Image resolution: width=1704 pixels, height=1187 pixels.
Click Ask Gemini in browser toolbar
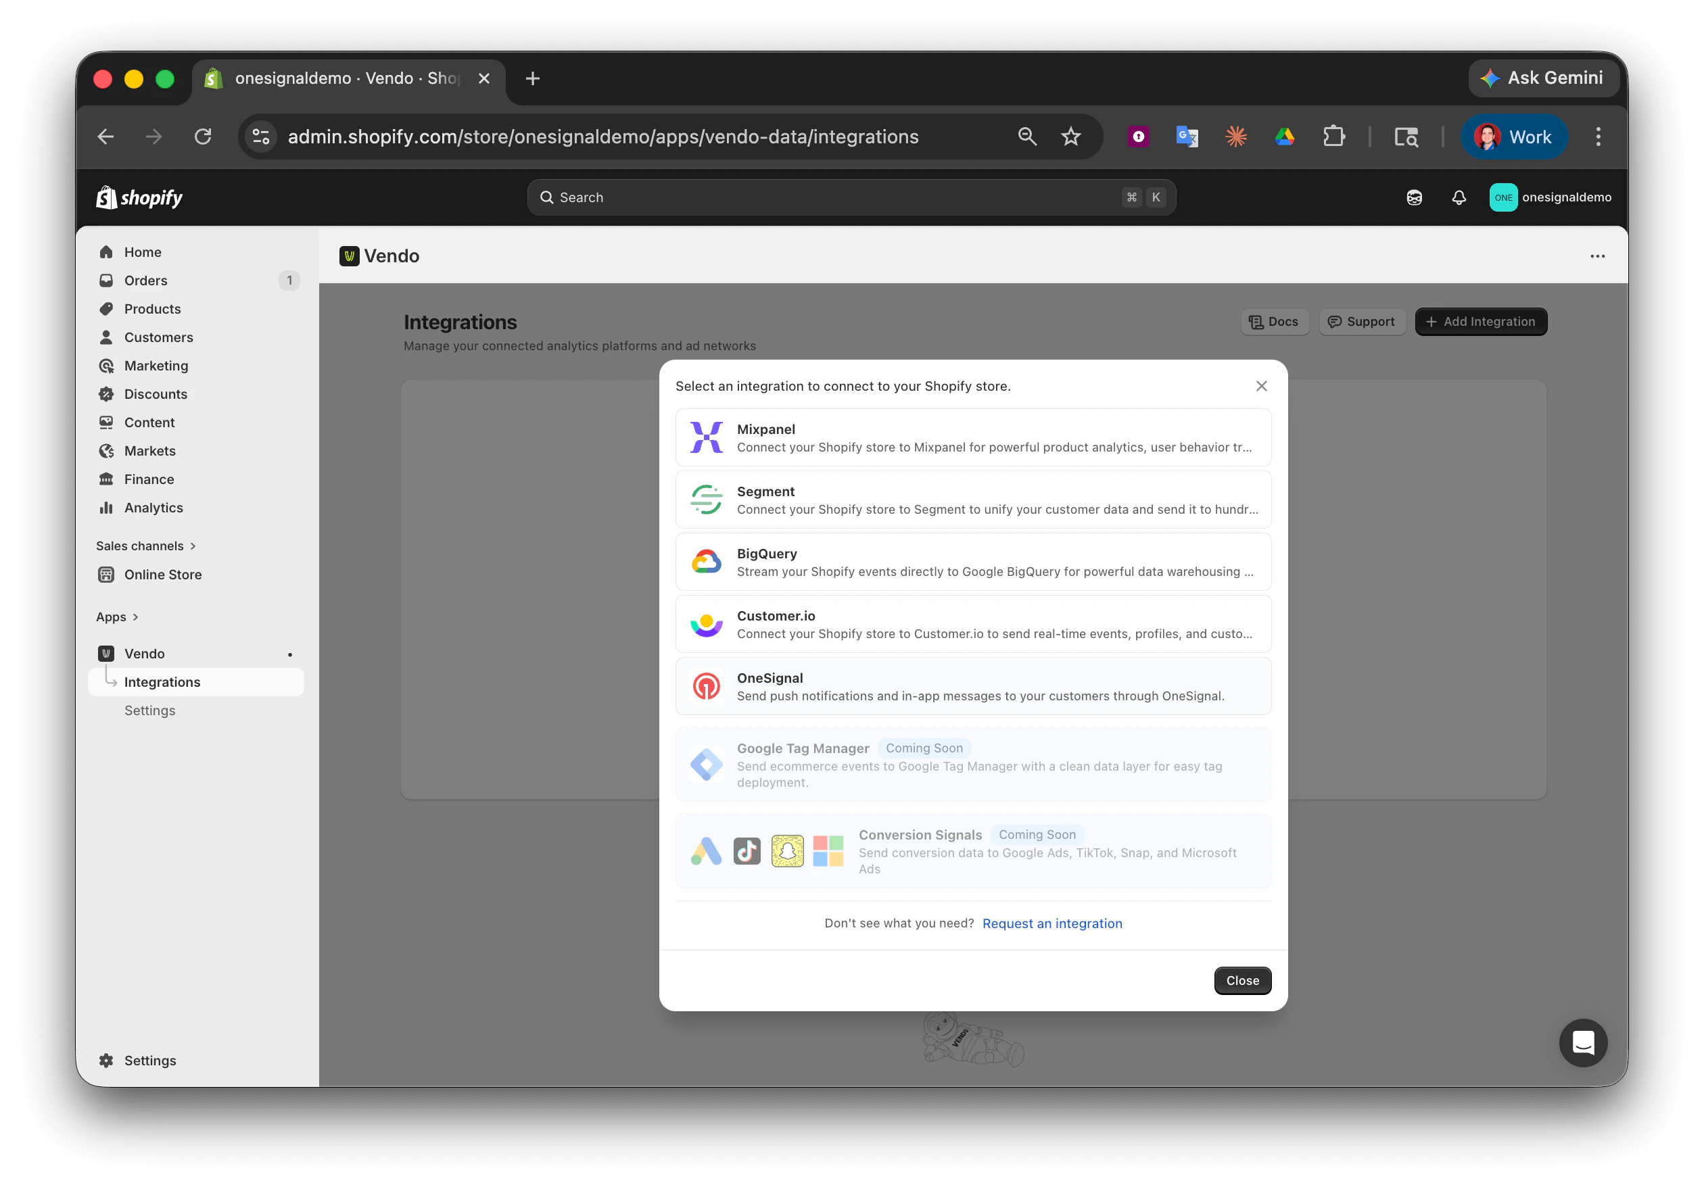coord(1543,77)
